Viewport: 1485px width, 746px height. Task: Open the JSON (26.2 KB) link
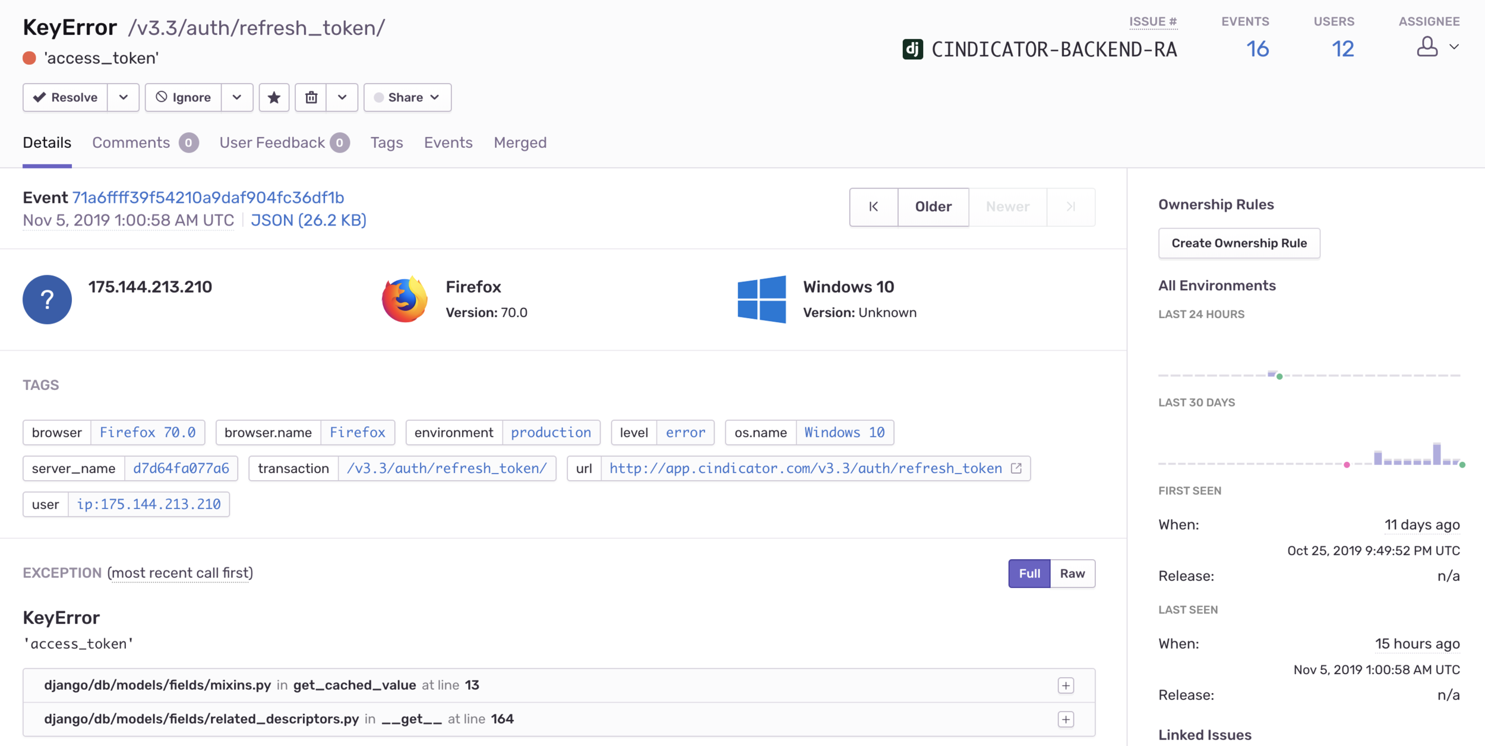[308, 220]
